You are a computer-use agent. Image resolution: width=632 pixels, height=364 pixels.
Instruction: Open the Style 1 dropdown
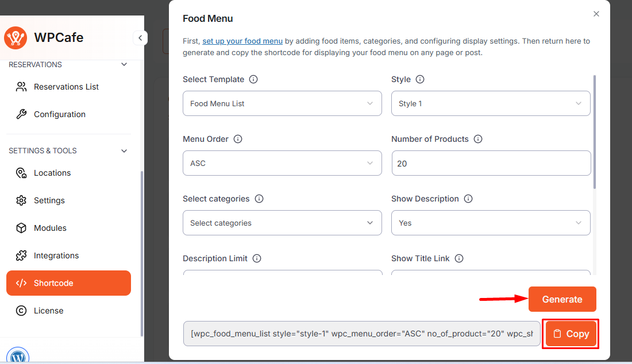pos(491,103)
